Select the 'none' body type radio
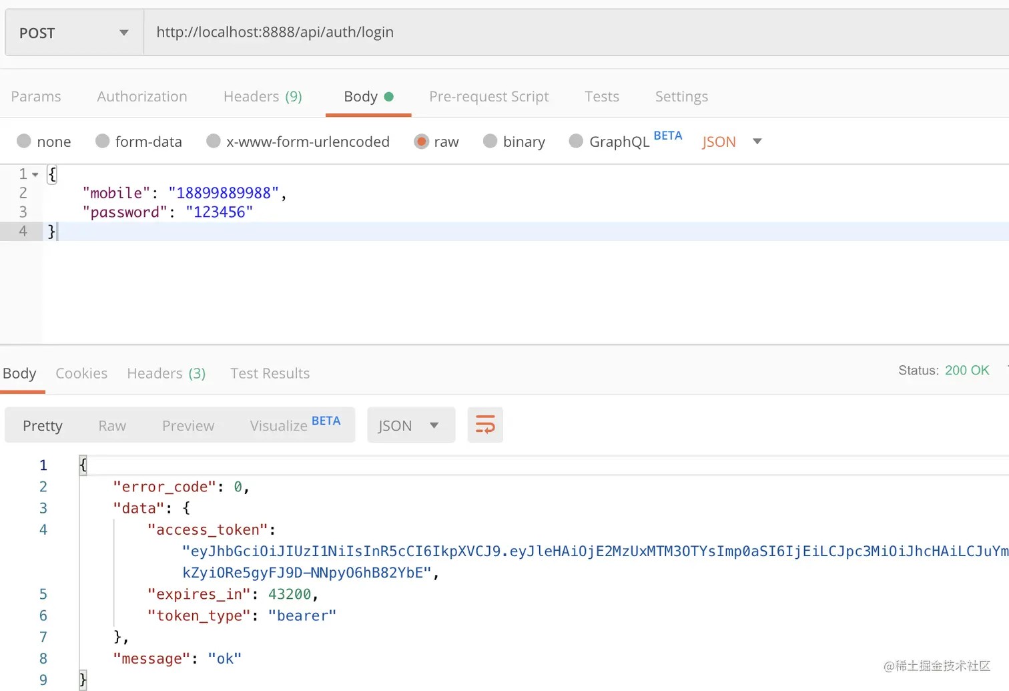 click(24, 141)
